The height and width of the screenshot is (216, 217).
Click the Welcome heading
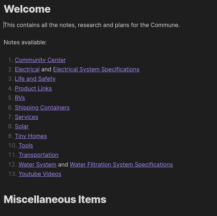27,9
